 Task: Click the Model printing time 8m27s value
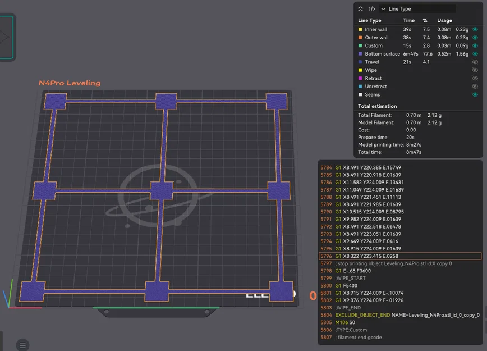pos(414,144)
